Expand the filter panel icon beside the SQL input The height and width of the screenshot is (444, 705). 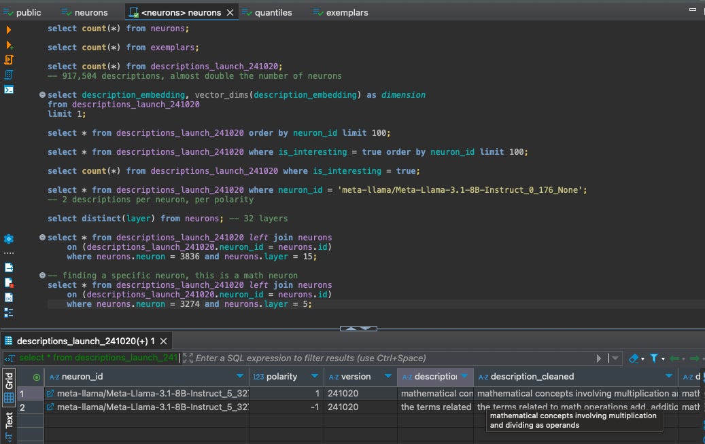188,358
